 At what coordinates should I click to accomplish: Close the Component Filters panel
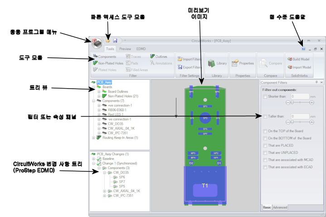pos(321,82)
